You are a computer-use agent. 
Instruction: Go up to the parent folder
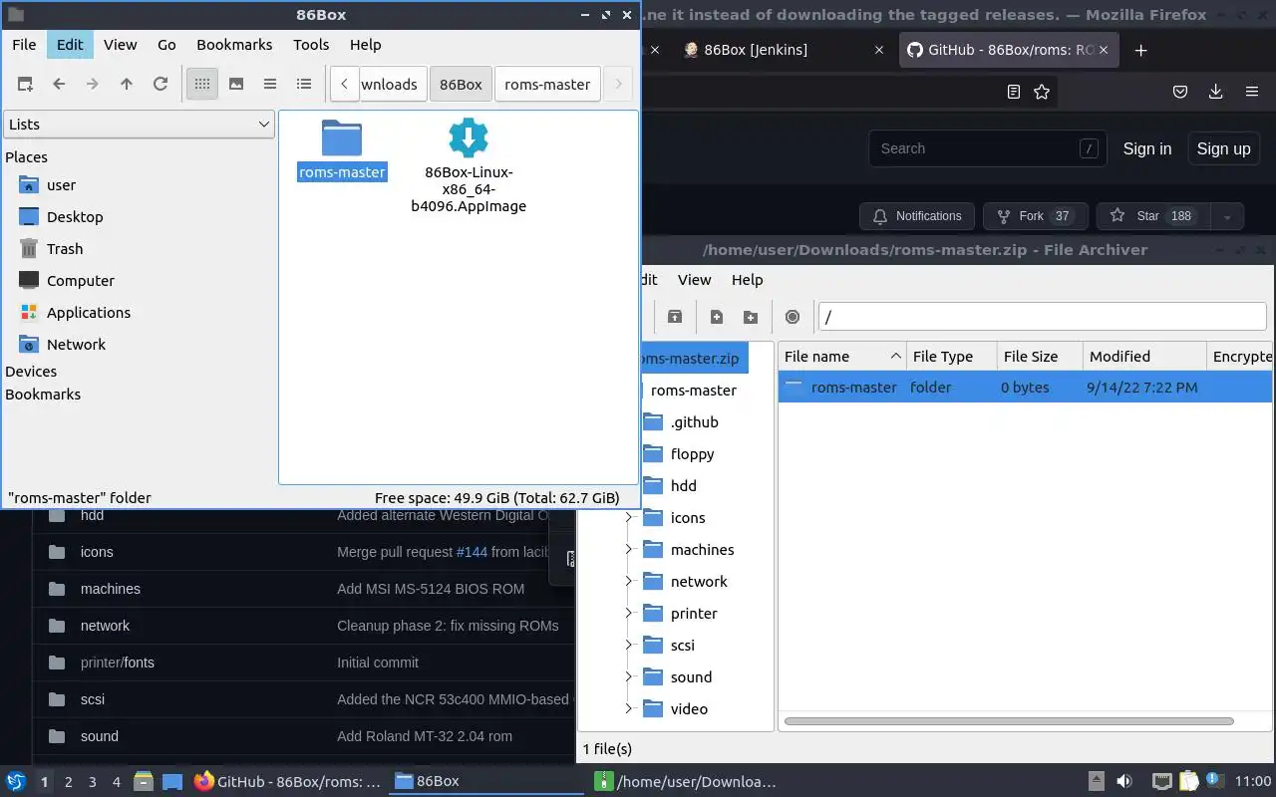pos(127,85)
